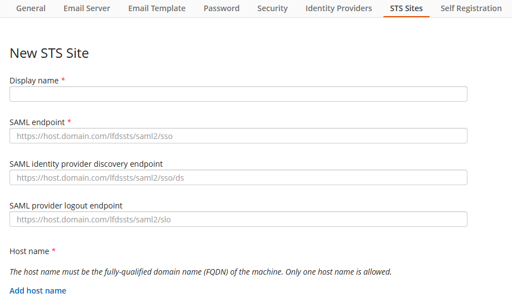
Task: Click into the SAML endpoint input
Action: pyautogui.click(x=238, y=136)
